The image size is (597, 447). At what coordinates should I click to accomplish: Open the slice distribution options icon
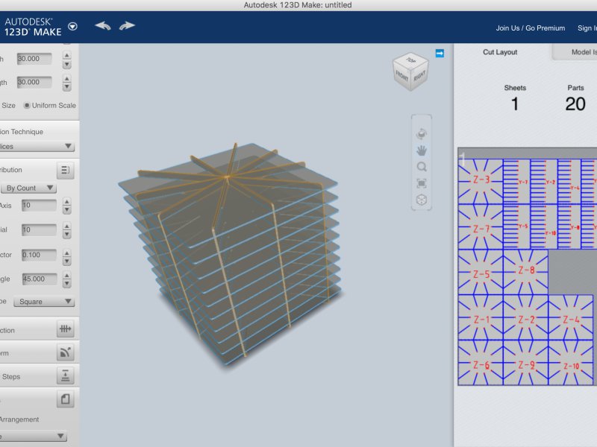[x=65, y=170]
